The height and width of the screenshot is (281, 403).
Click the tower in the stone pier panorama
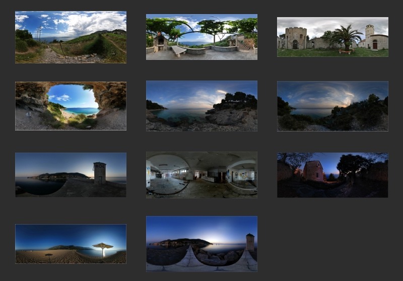(250, 242)
